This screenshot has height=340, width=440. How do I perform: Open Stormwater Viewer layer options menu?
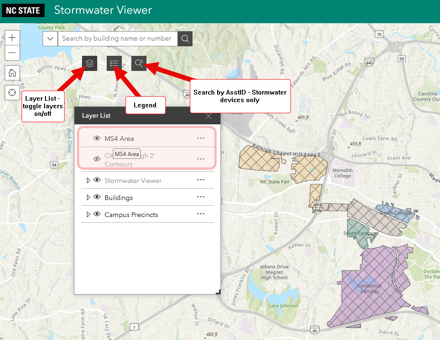click(x=201, y=180)
